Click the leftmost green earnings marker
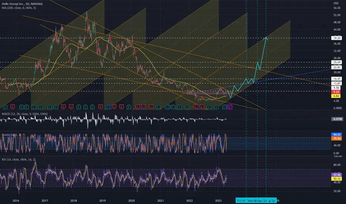This screenshot has width=346, height=204. 5,107
